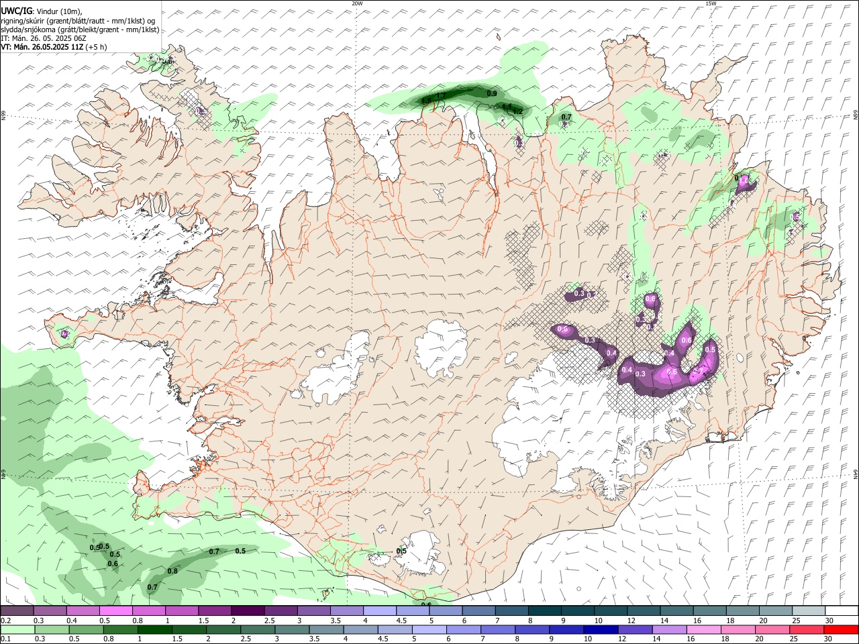Choose the grey-green swatch labeled 2.5 in lower row
The height and width of the screenshot is (644, 859).
(258, 630)
